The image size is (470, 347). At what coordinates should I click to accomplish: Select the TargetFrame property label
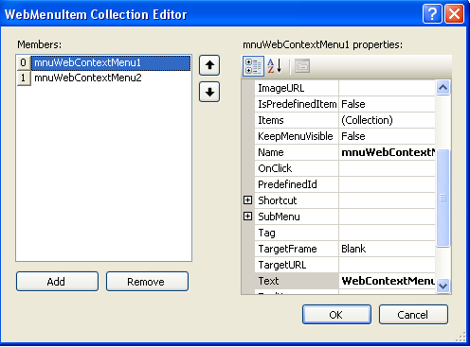(x=297, y=249)
